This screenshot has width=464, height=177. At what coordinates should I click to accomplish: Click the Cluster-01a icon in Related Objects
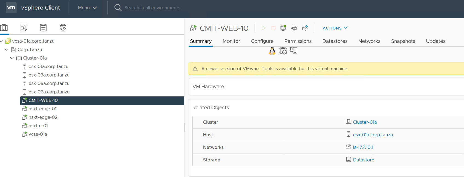click(x=348, y=122)
